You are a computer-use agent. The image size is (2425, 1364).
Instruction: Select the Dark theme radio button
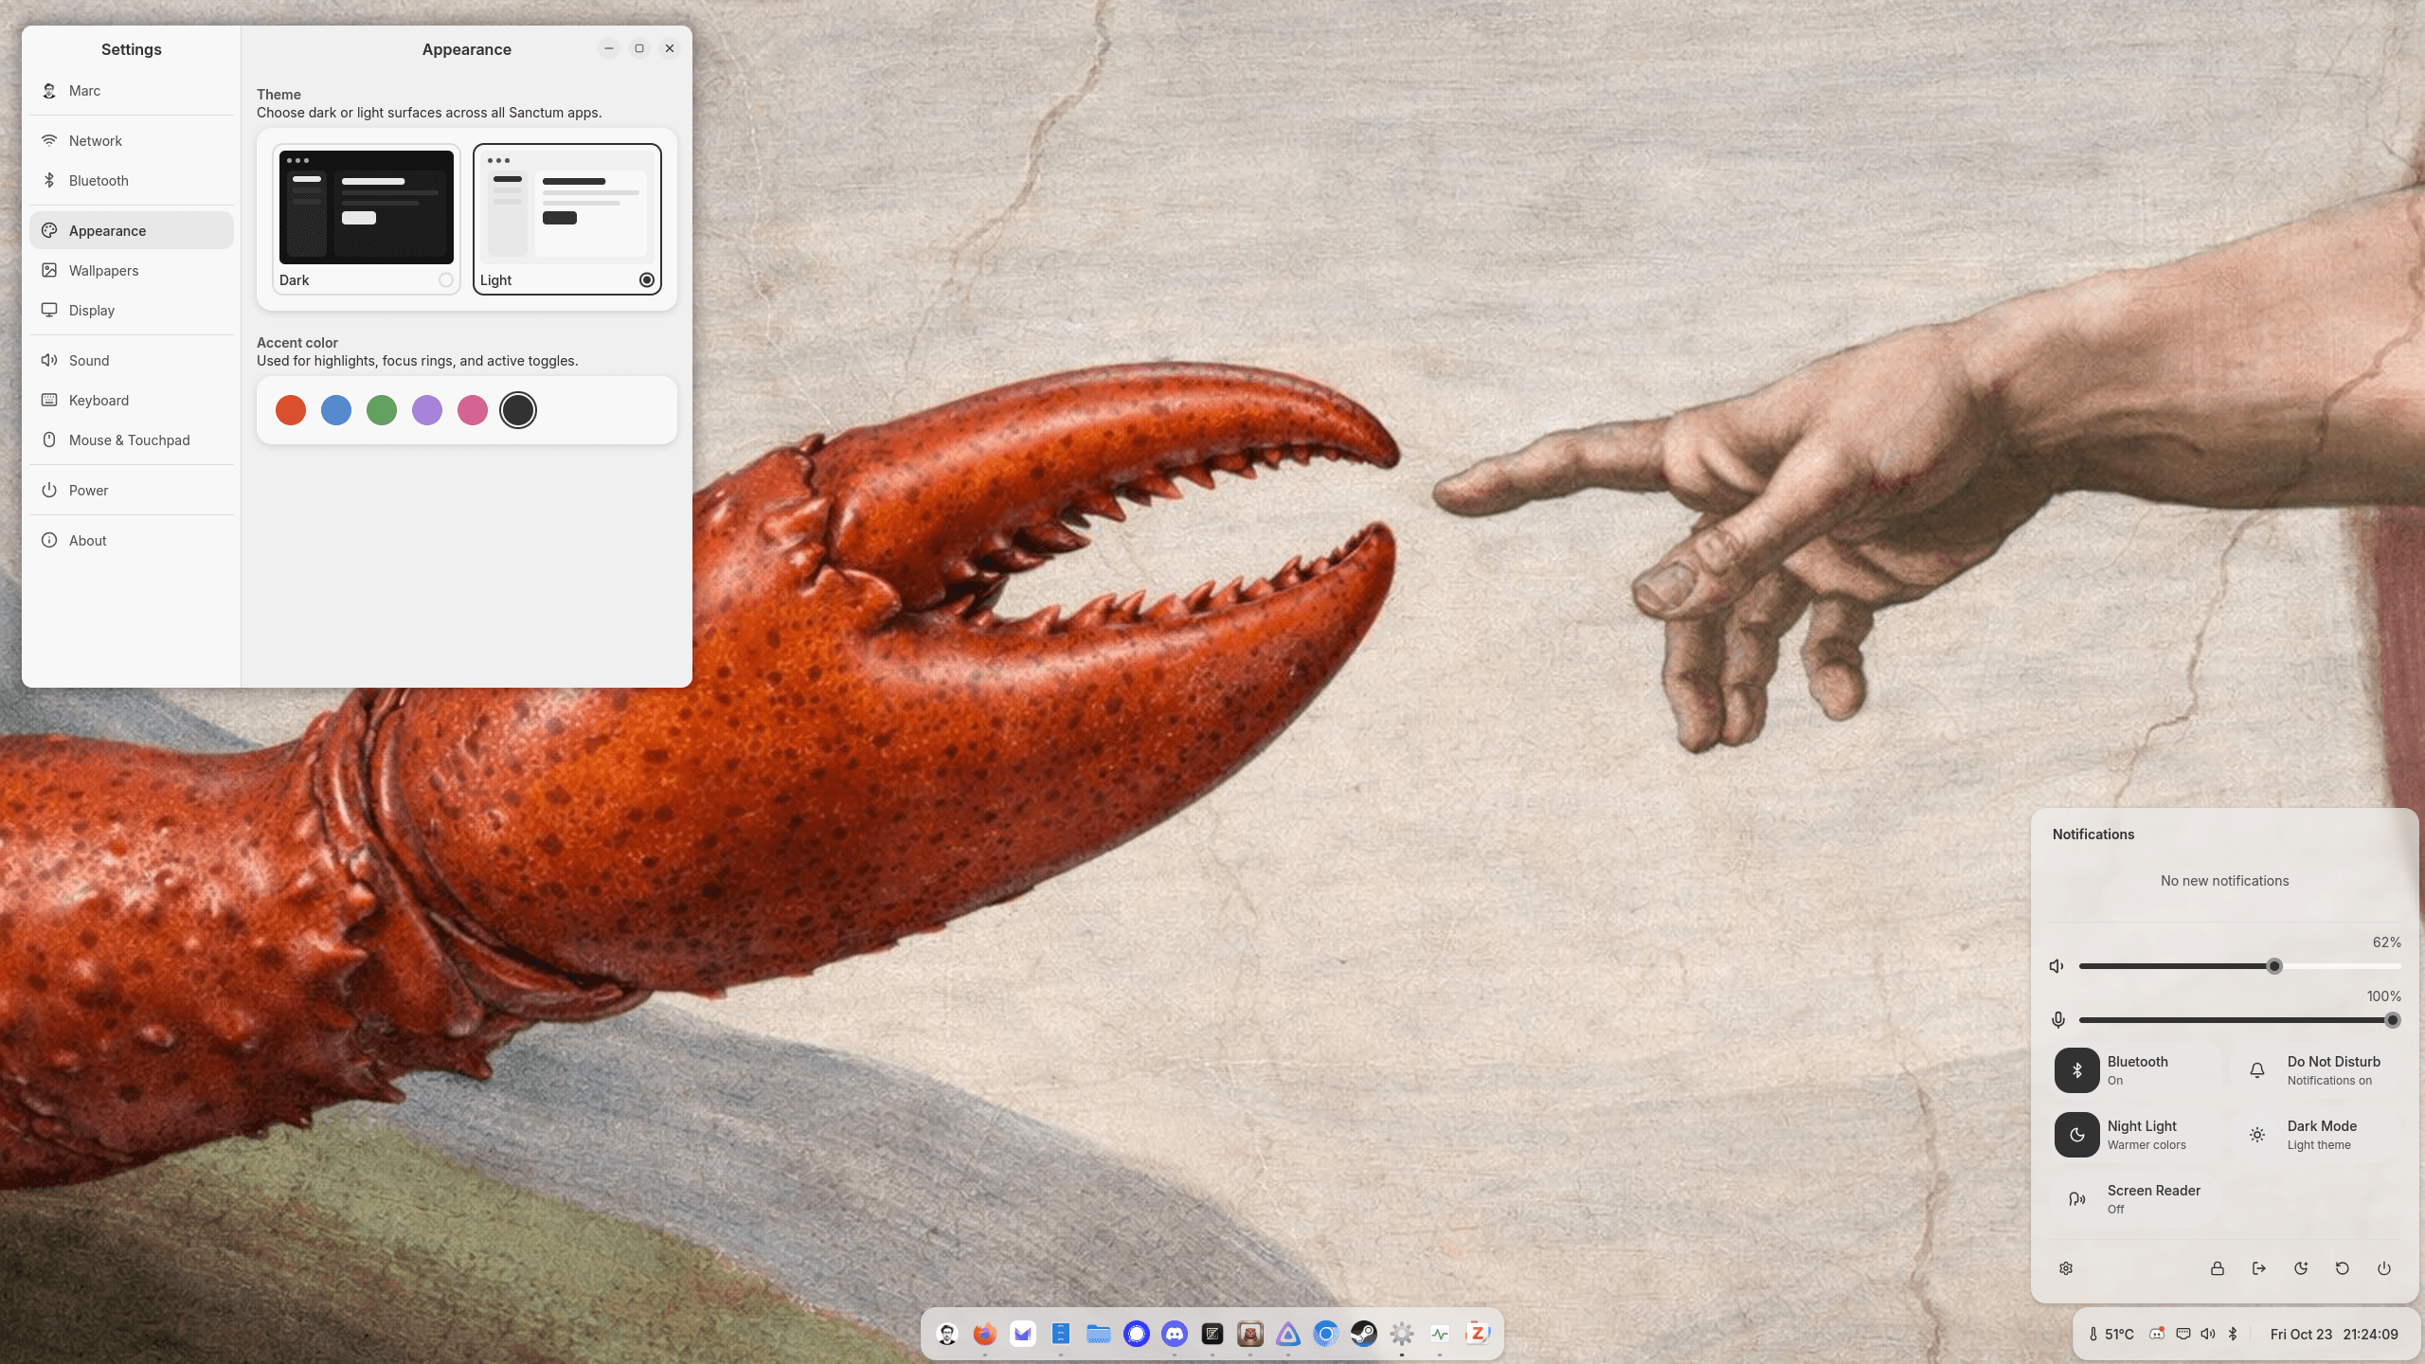click(x=445, y=280)
